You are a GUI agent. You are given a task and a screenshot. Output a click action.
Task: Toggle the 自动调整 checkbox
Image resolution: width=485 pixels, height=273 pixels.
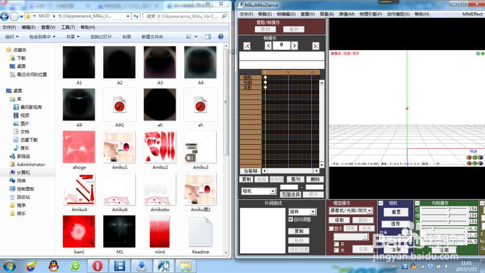click(291, 220)
